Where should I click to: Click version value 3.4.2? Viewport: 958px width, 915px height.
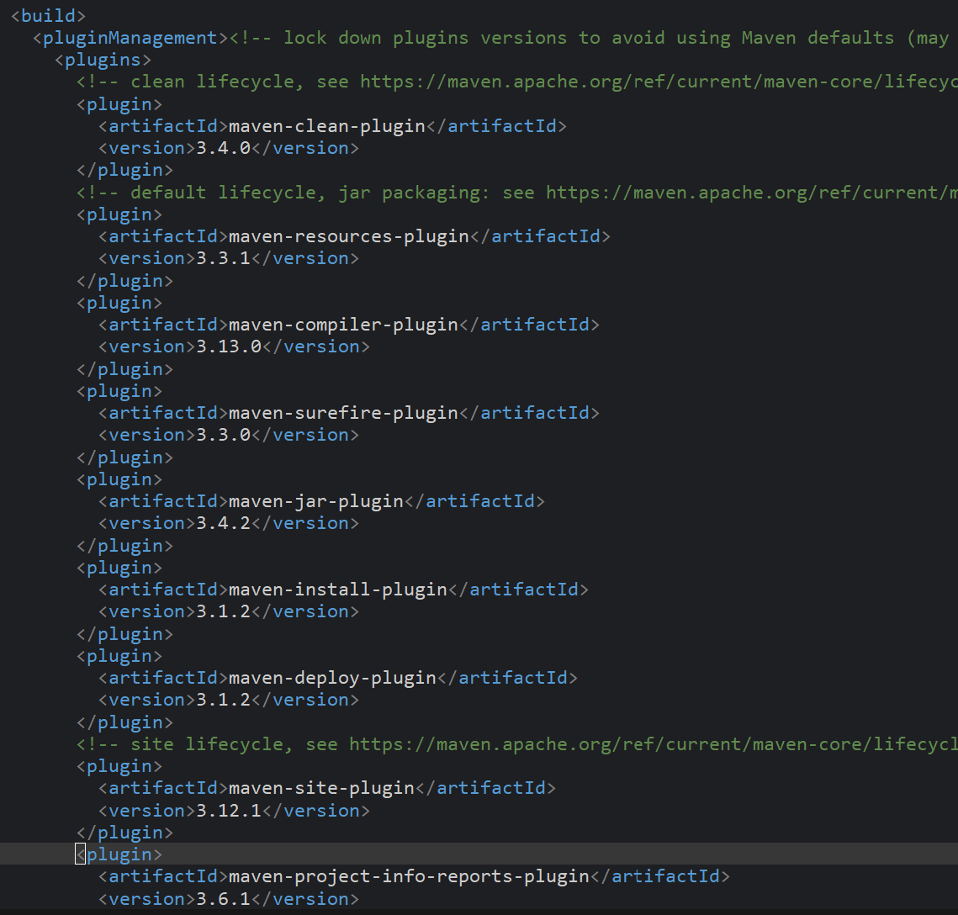pyautogui.click(x=223, y=523)
